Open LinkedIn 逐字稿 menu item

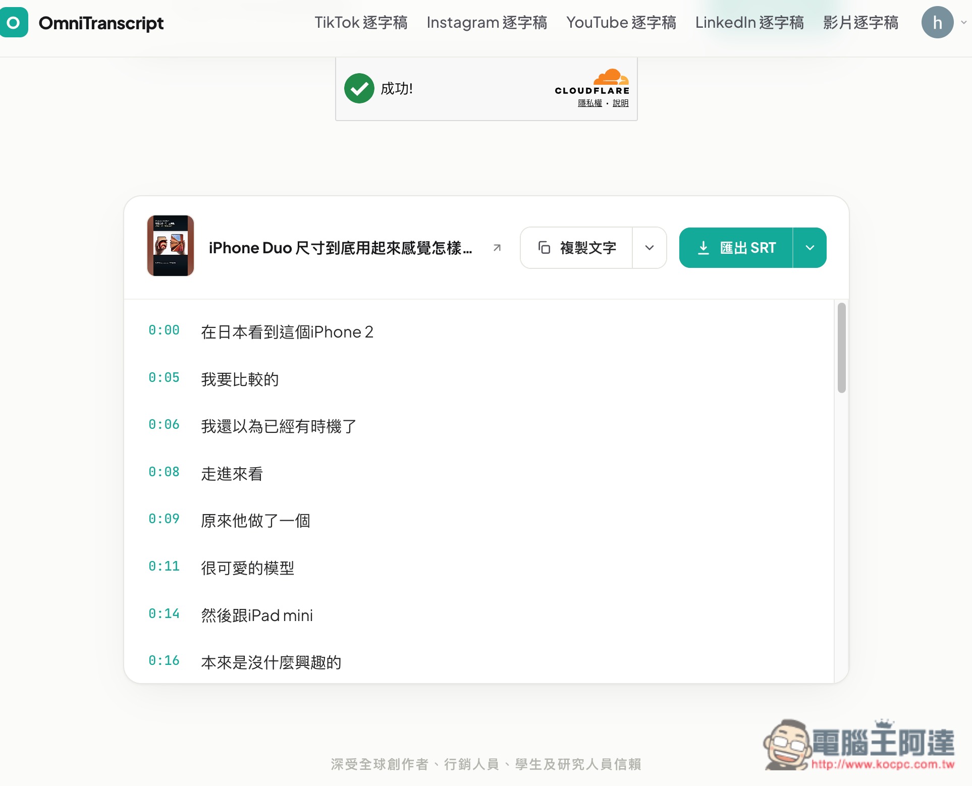click(x=749, y=23)
